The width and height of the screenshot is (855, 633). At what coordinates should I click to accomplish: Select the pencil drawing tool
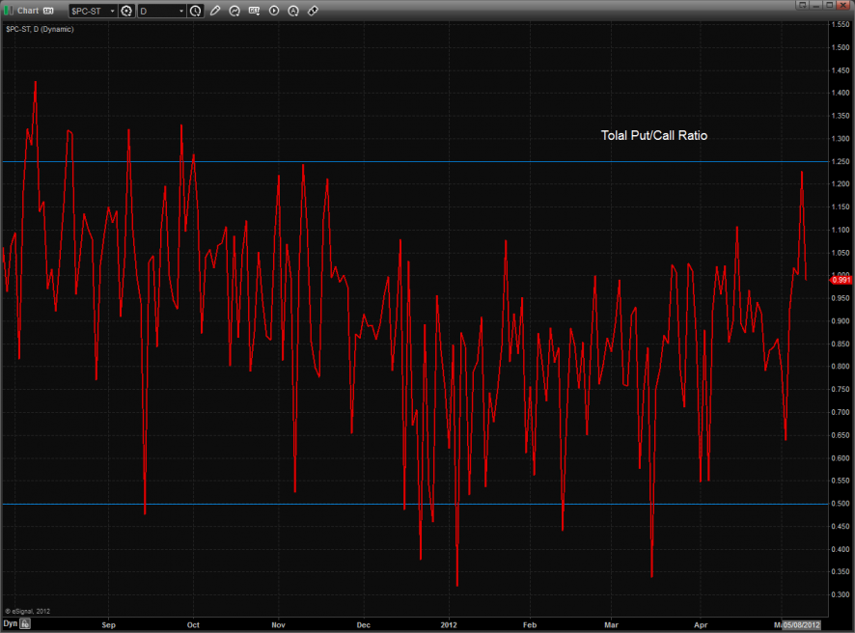(x=215, y=11)
